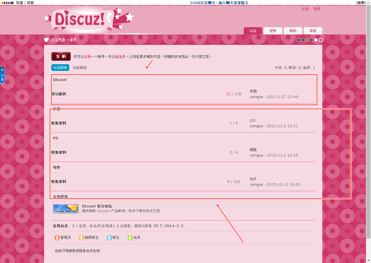Switch to the purple style swatch

(312, 40)
